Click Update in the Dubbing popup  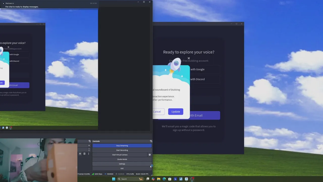176,111
